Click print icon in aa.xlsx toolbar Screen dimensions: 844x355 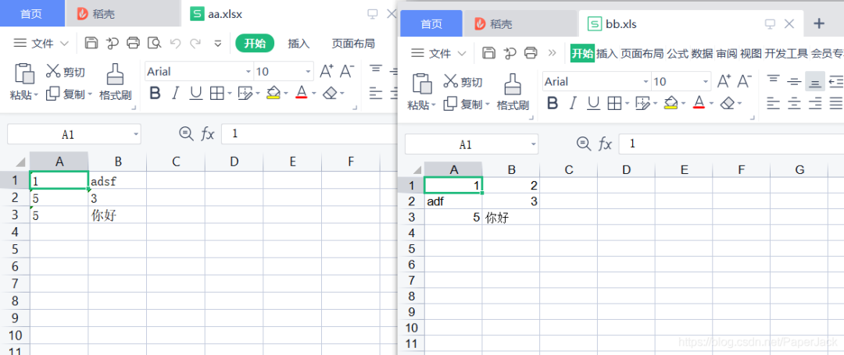click(133, 43)
